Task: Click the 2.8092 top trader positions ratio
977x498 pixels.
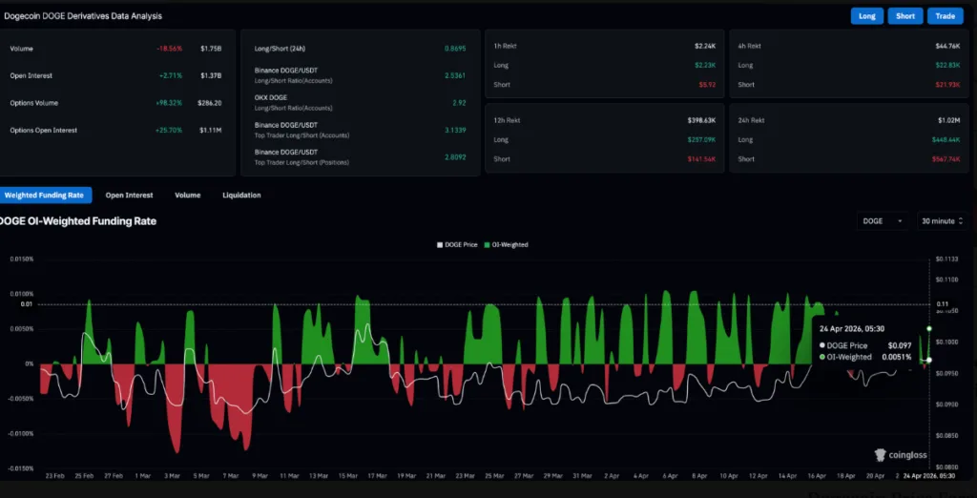Action: [x=455, y=157]
